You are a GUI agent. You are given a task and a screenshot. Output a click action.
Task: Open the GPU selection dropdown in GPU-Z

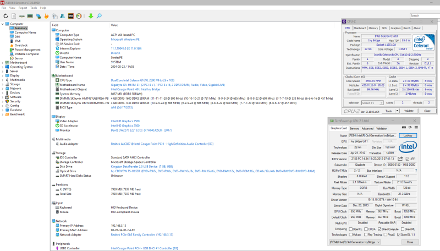355,242
